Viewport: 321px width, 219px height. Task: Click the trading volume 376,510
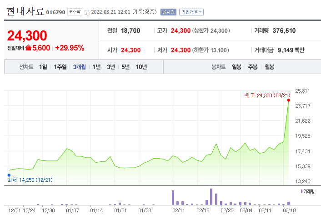click(284, 31)
